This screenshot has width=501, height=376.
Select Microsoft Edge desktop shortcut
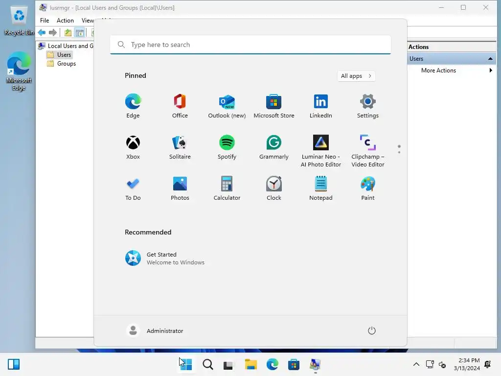pyautogui.click(x=19, y=71)
